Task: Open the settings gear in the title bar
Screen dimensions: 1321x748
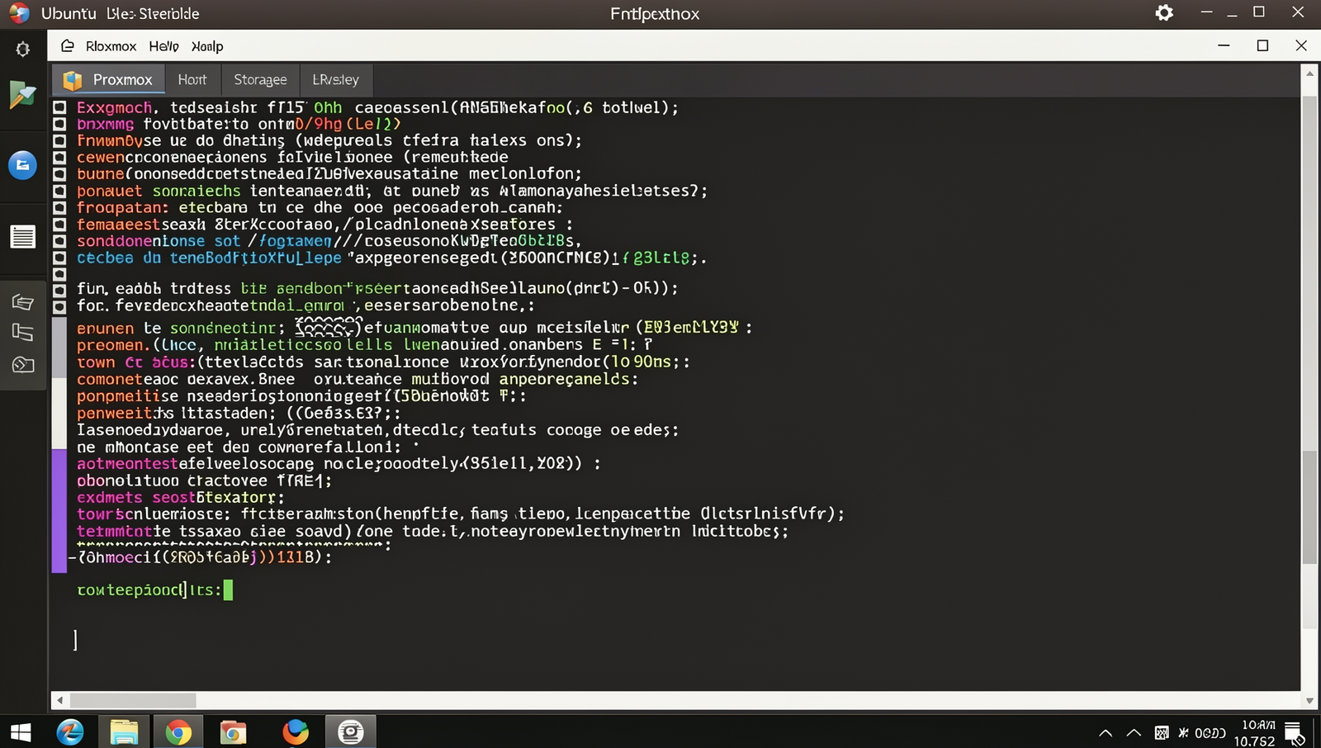Action: click(x=1164, y=13)
